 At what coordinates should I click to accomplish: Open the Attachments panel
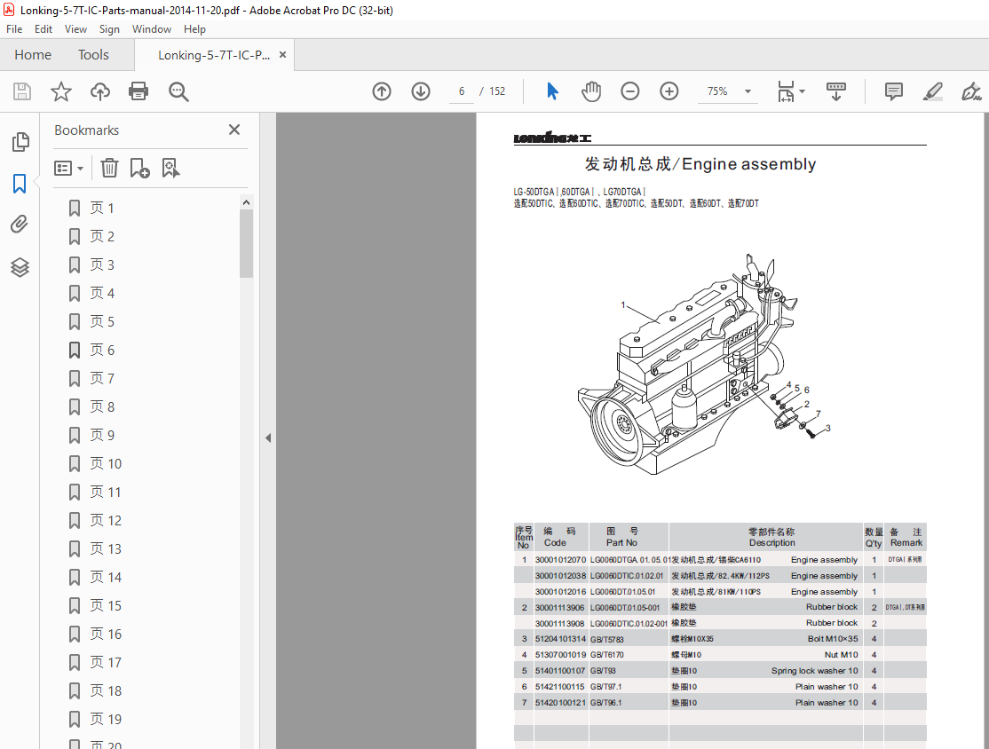(20, 224)
